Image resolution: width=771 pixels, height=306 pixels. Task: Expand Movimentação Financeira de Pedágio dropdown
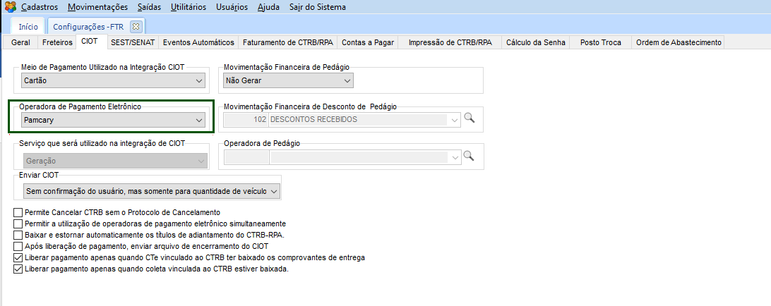point(289,80)
